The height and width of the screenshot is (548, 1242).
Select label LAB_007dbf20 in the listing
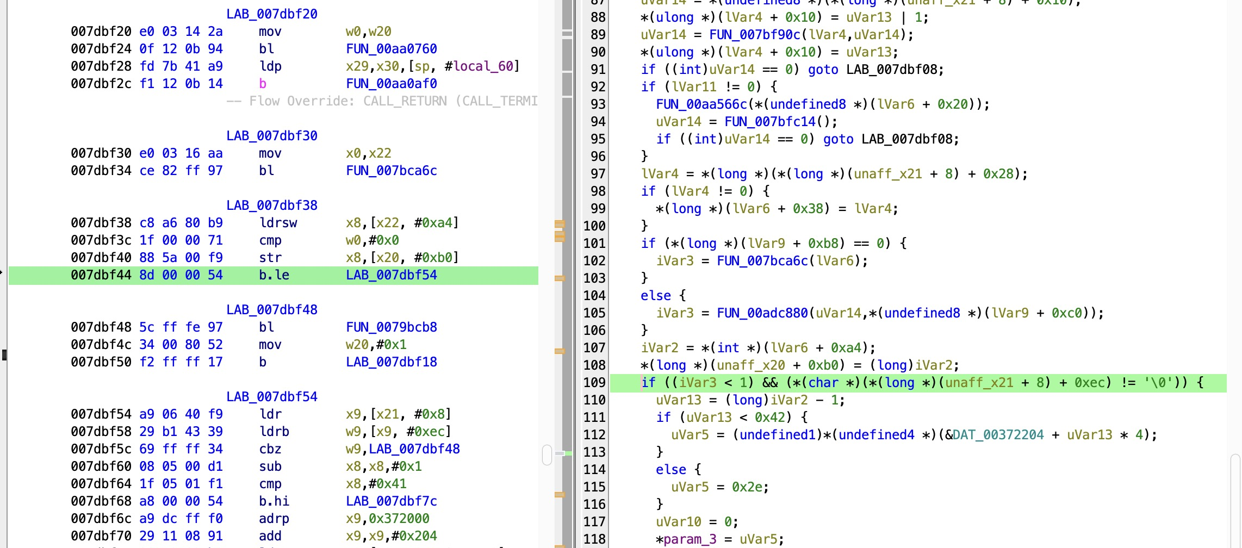pos(272,14)
